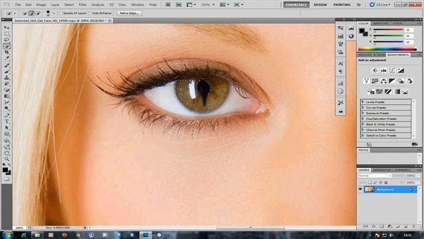Click the foreground color in Color panel
The image size is (424, 239).
click(x=362, y=31)
